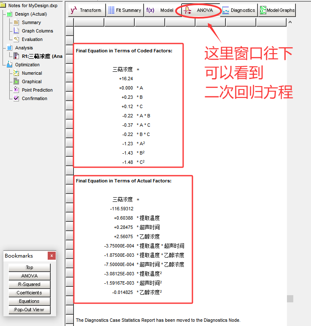
Task: Select the Evaluation node icon
Action: [x=16, y=39]
